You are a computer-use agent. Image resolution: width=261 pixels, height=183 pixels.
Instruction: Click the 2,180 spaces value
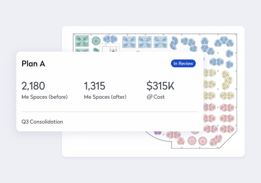pyautogui.click(x=33, y=86)
